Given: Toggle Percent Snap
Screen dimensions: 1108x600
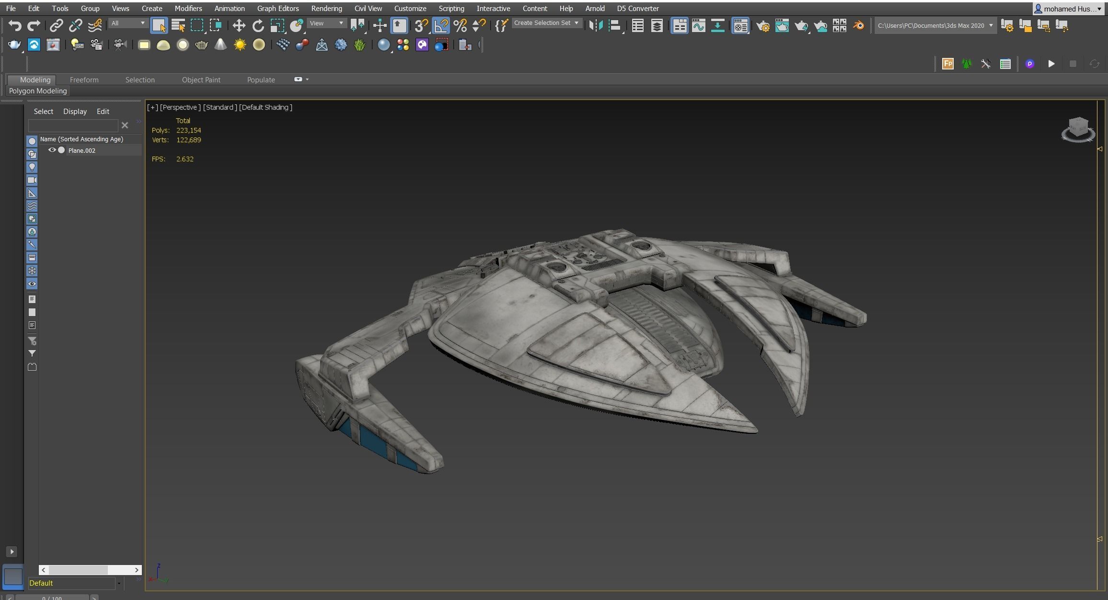Looking at the screenshot, I should [460, 25].
